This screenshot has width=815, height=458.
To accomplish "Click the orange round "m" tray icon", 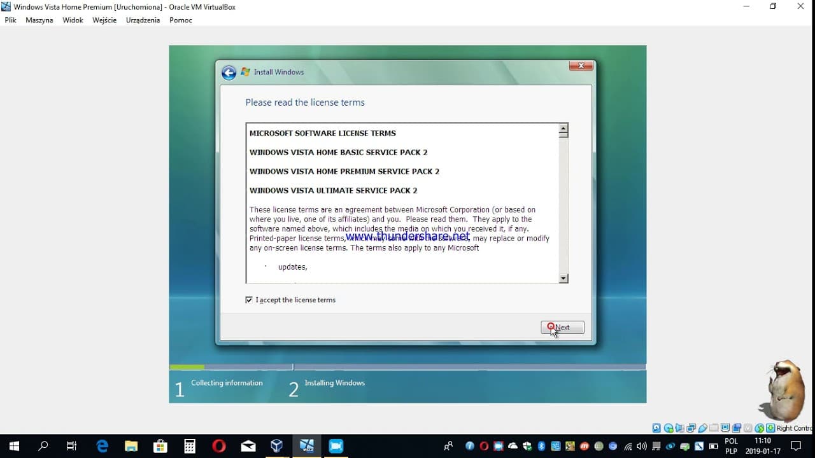I will pyautogui.click(x=585, y=446).
